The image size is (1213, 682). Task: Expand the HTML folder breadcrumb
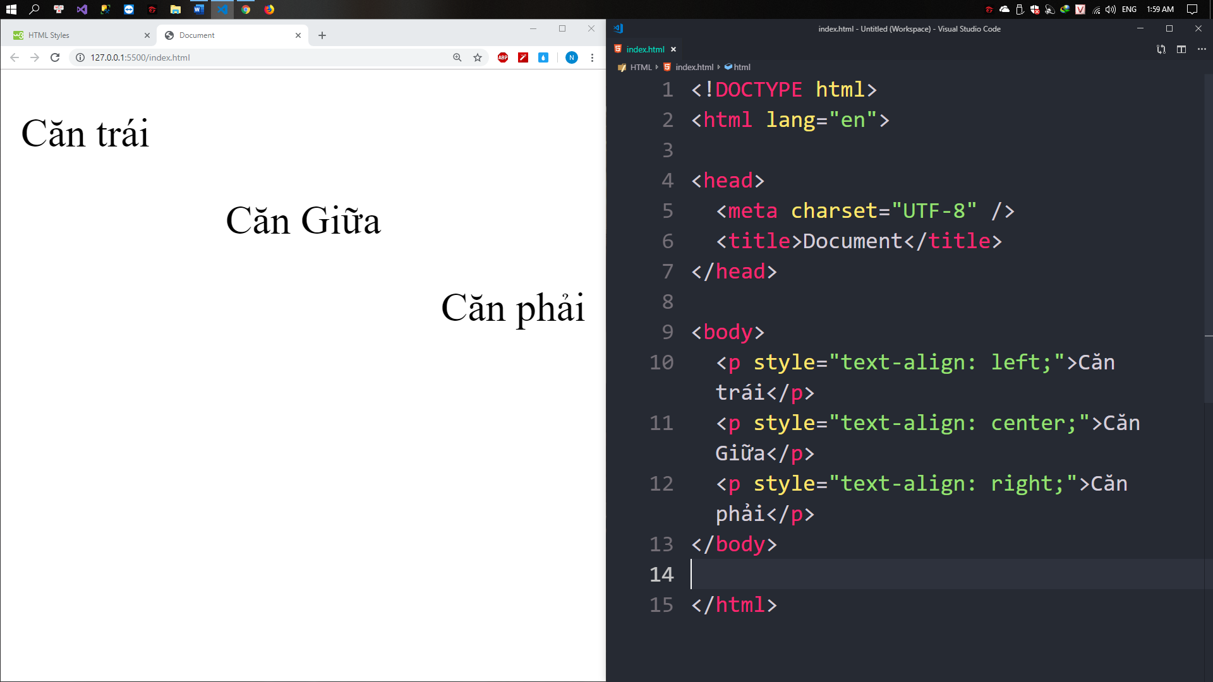(x=640, y=67)
